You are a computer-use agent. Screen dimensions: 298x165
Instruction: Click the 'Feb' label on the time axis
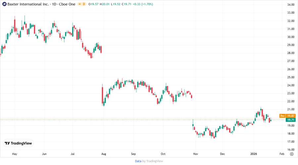coord(282,154)
